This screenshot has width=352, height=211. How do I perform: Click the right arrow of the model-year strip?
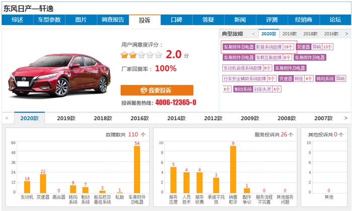(346, 118)
